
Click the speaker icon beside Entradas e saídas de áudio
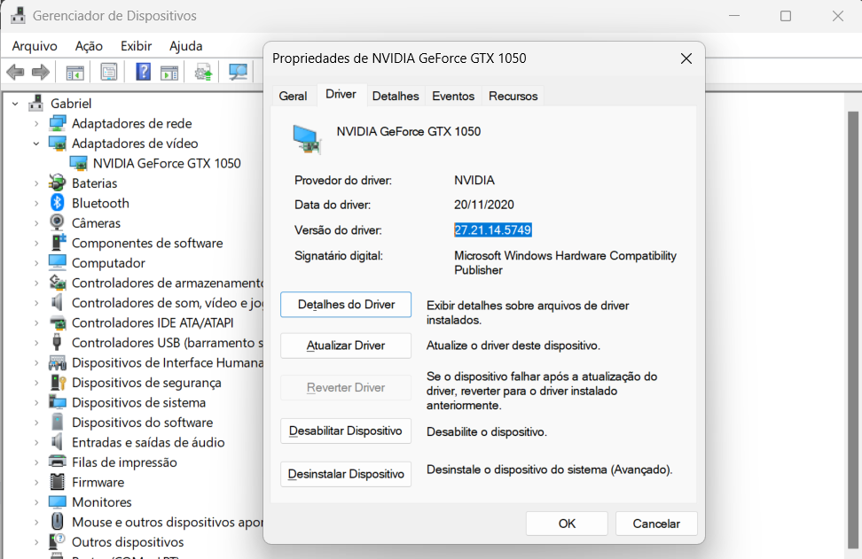coord(57,442)
